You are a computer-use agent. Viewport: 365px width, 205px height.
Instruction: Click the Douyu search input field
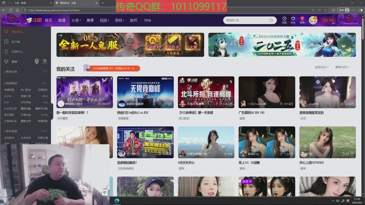click(247, 20)
